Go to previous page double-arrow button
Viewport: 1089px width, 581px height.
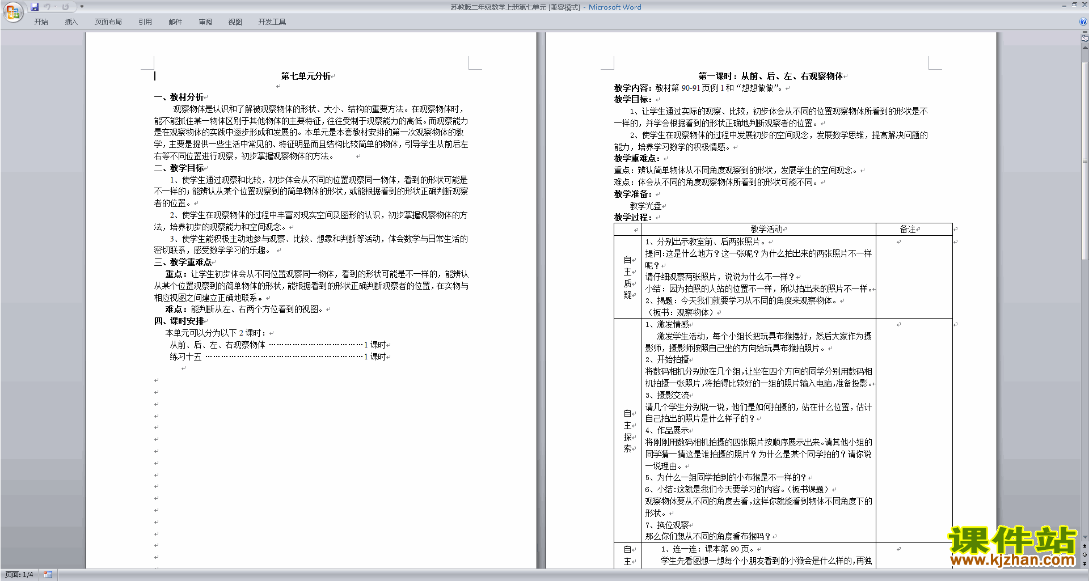coord(1085,546)
